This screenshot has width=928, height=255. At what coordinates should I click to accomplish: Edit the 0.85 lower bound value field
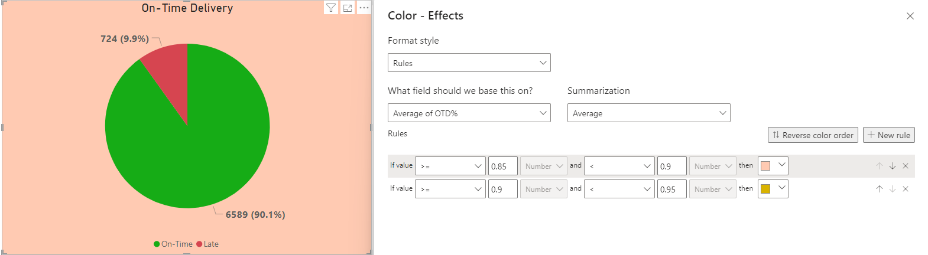503,166
